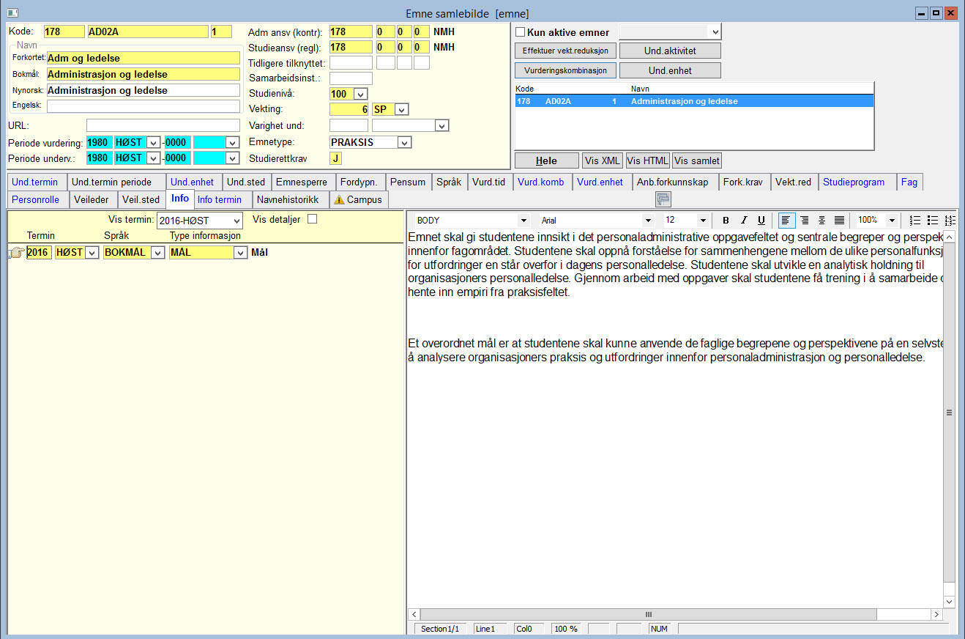The width and height of the screenshot is (965, 639).
Task: Apply multilevel outline numbering
Action: pyautogui.click(x=950, y=221)
